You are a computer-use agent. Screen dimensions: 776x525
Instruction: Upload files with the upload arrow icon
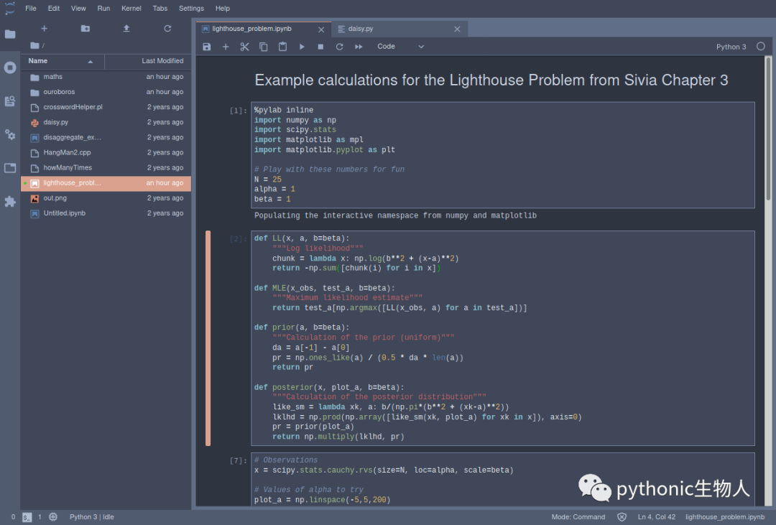click(126, 29)
